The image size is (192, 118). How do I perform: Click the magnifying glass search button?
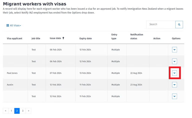point(179,24)
